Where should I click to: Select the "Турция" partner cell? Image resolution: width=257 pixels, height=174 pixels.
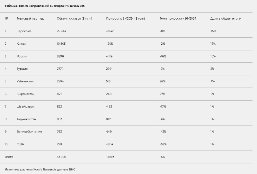point(22,69)
